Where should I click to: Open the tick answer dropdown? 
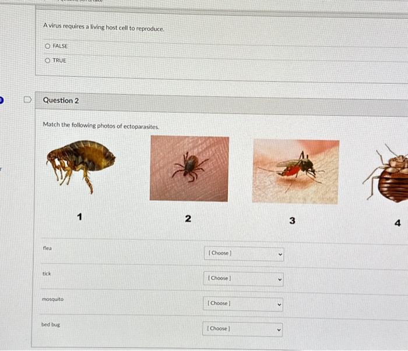243,278
